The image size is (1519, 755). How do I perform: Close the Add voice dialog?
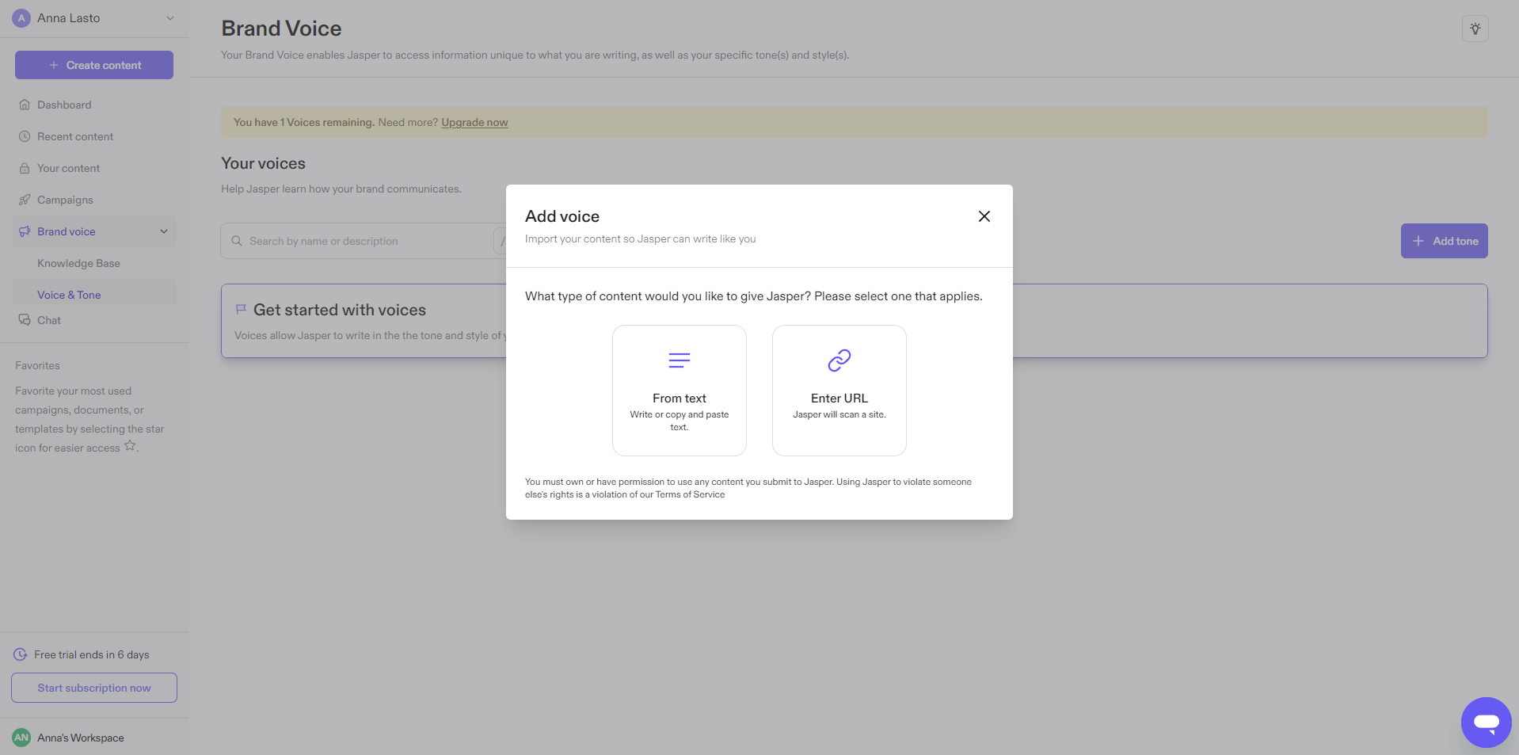(x=984, y=216)
